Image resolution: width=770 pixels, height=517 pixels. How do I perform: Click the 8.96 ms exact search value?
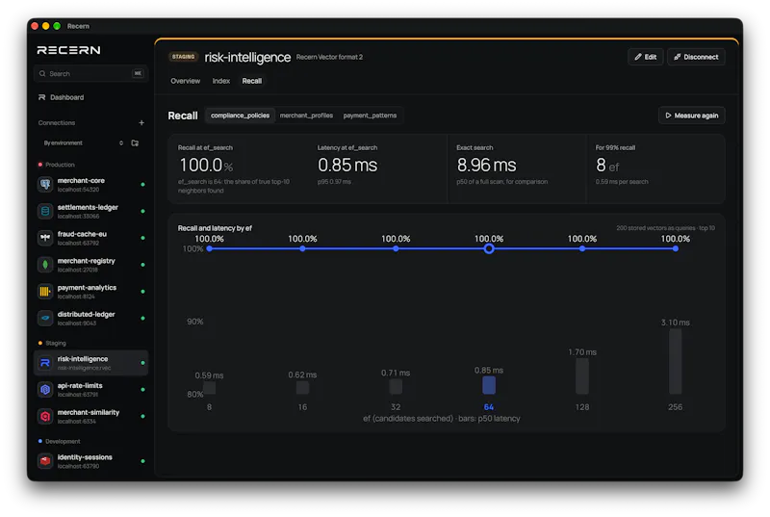(486, 165)
